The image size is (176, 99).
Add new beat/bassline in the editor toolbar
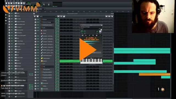pyautogui.click(x=58, y=16)
